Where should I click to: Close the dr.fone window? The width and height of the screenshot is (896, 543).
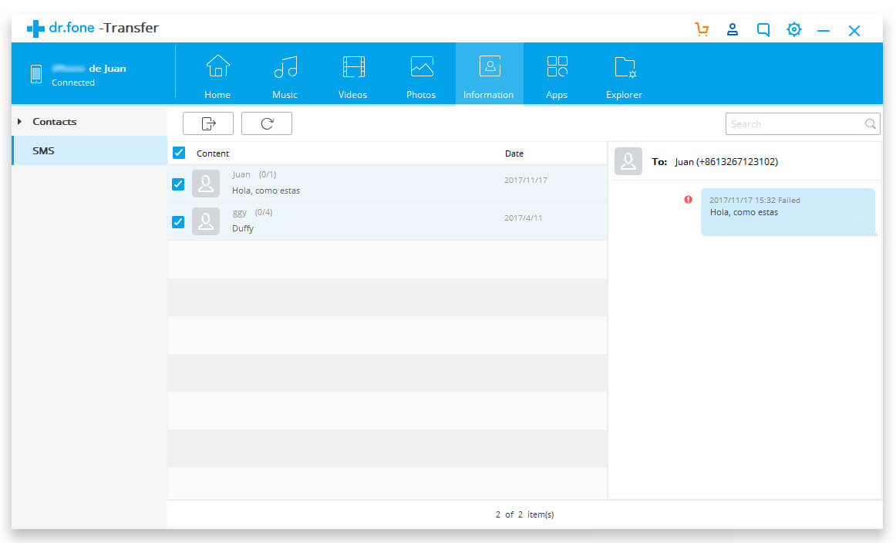click(x=854, y=31)
